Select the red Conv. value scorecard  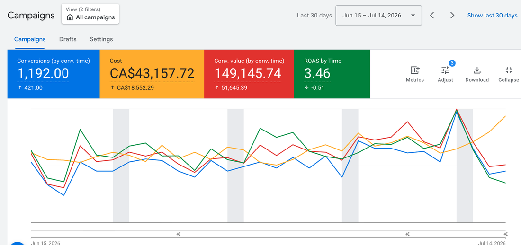pyautogui.click(x=249, y=74)
